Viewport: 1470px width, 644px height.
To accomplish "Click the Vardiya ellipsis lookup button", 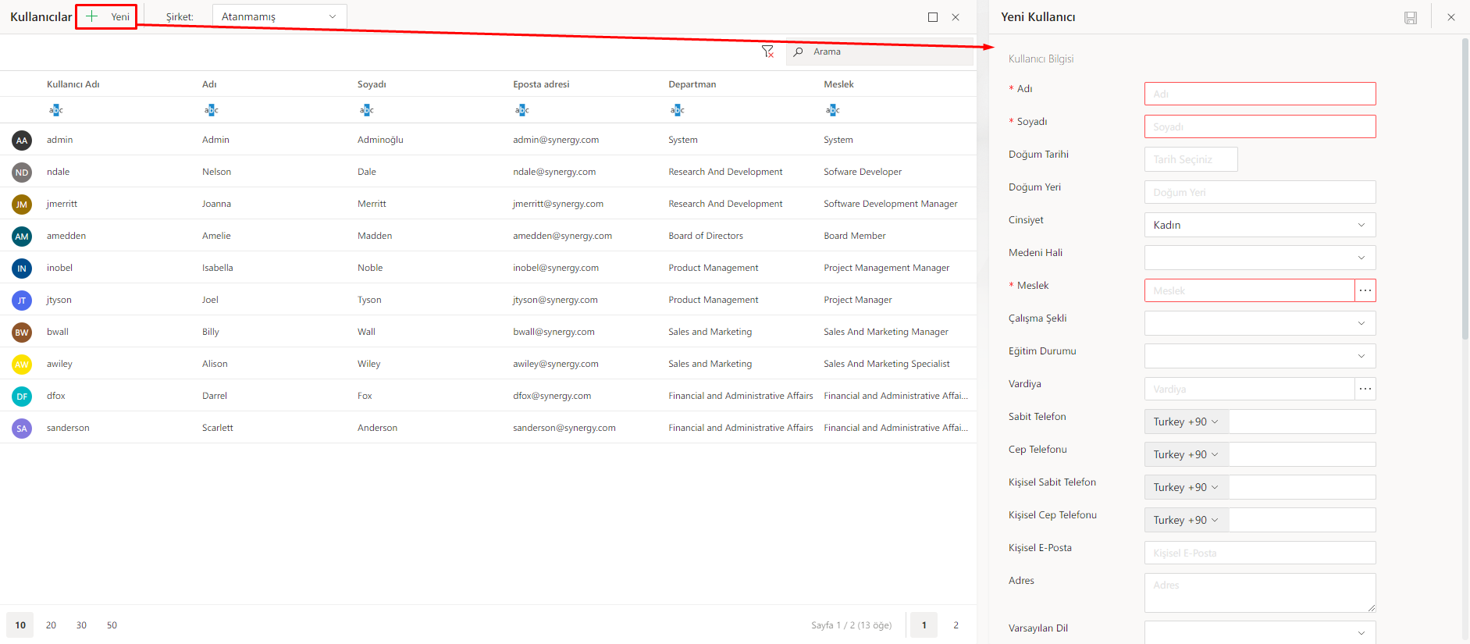I will [1365, 389].
